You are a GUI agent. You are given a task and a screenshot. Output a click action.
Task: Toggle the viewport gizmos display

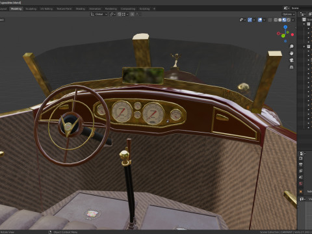pyautogui.click(x=250, y=19)
